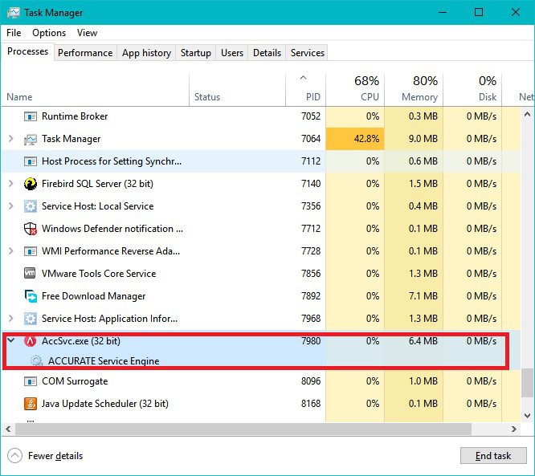535x476 pixels.
Task: Click the vertical scrollbar thumb
Action: coord(527,383)
